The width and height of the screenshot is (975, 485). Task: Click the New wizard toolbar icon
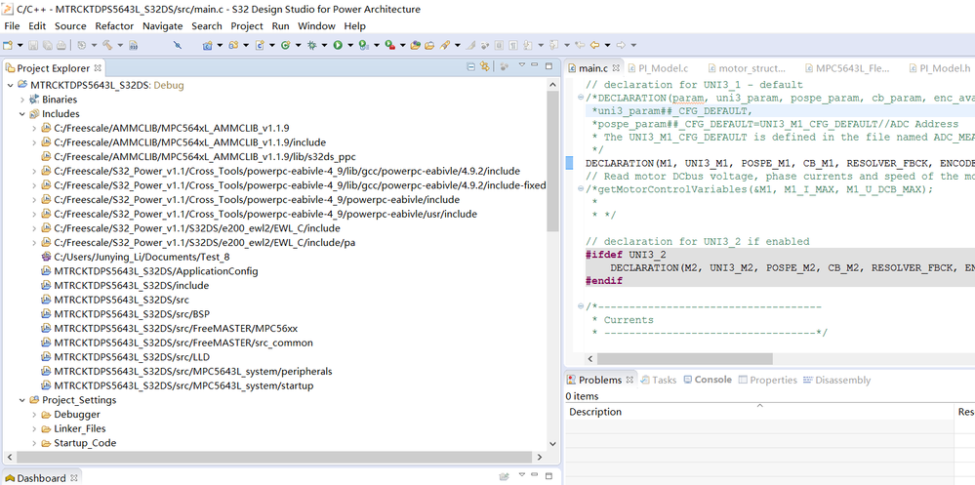coord(8,45)
